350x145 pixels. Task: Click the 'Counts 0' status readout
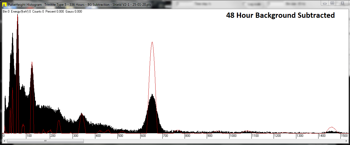(x=38, y=11)
